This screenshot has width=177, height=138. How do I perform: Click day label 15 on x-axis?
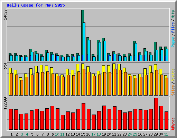click(83, 134)
